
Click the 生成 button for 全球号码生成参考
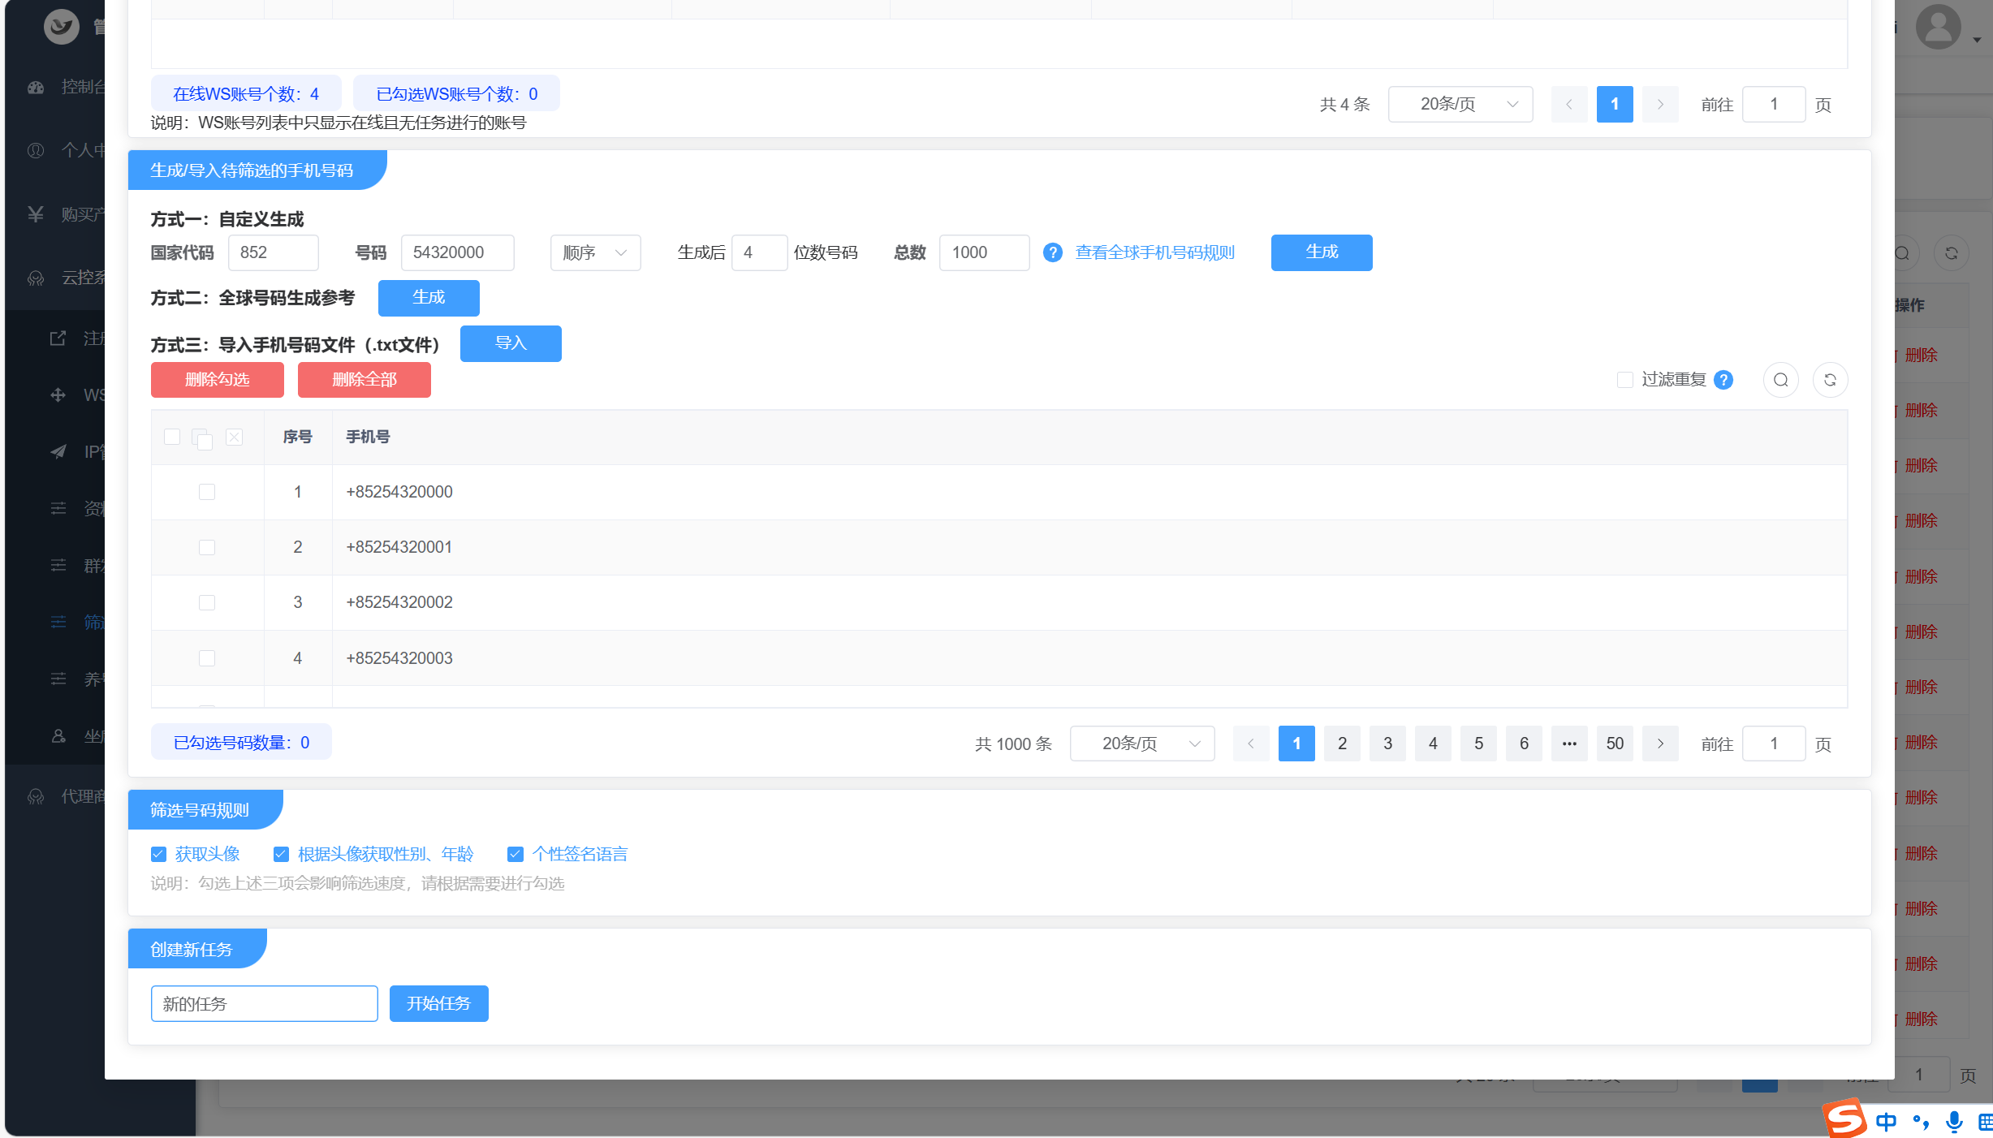[429, 298]
